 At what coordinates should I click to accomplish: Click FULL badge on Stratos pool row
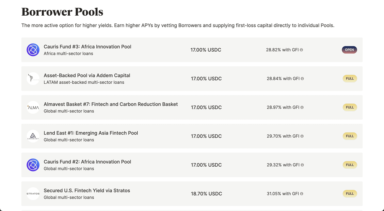click(350, 194)
